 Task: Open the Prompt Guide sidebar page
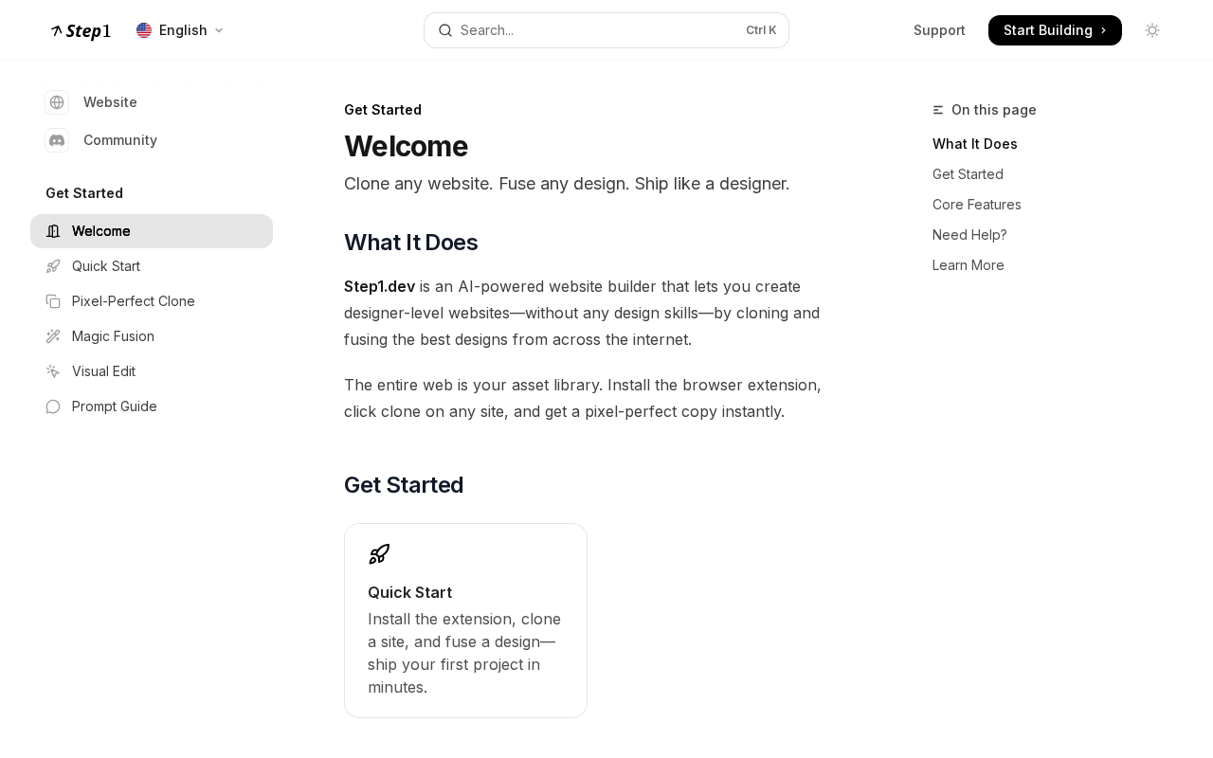coord(115,406)
